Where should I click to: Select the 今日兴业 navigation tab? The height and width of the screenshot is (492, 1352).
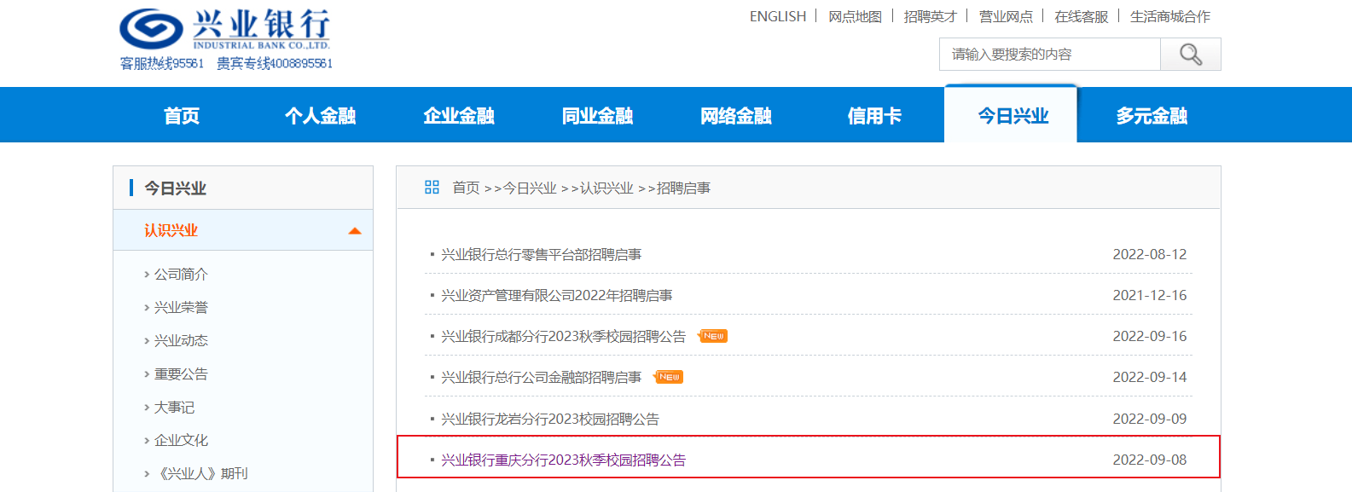(1013, 116)
